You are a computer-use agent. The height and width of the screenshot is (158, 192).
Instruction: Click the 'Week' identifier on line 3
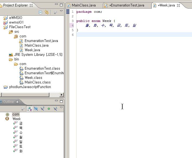point(107,21)
